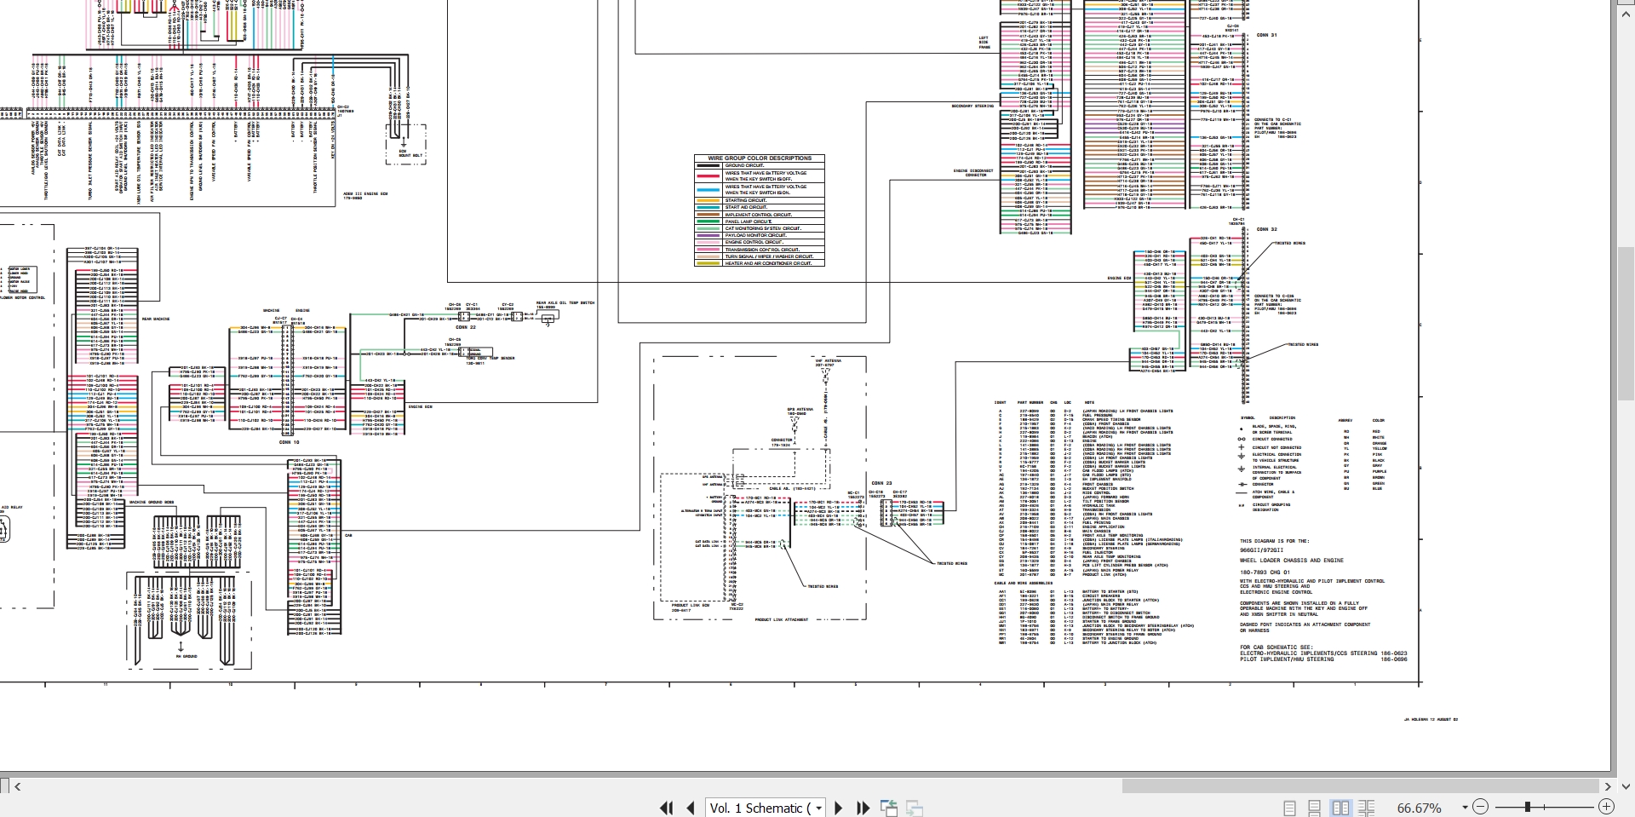Switch to two-page facing view
The height and width of the screenshot is (817, 1635).
click(x=1340, y=808)
